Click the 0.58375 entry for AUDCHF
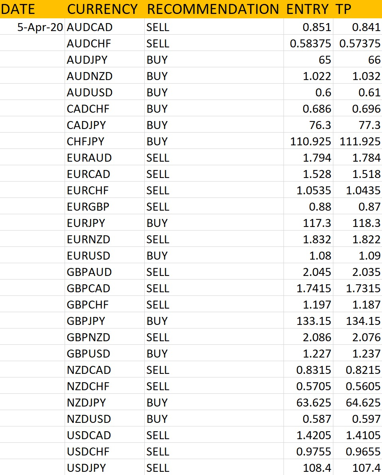 pyautogui.click(x=308, y=43)
